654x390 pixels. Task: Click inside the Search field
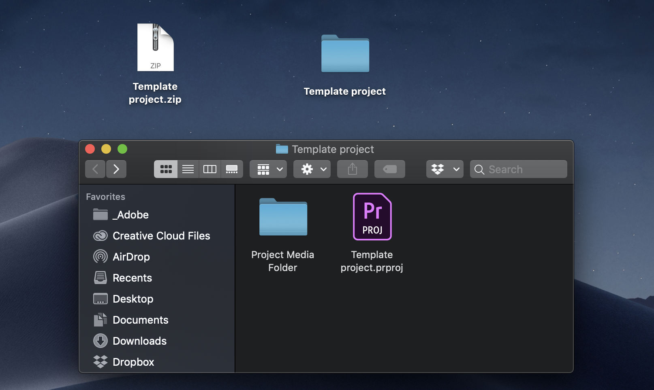[x=519, y=169]
